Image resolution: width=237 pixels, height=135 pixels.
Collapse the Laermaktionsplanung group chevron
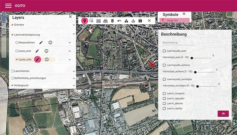(x=74, y=34)
